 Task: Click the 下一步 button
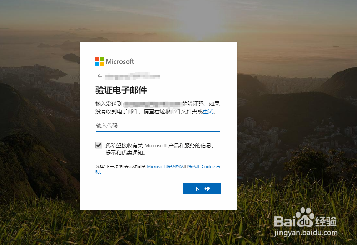[x=202, y=189]
